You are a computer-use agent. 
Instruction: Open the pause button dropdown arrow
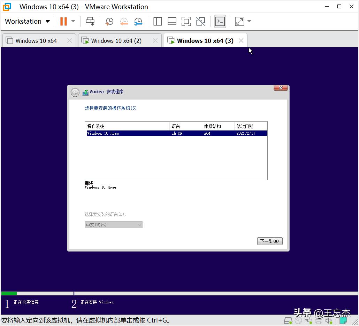pyautogui.click(x=73, y=21)
